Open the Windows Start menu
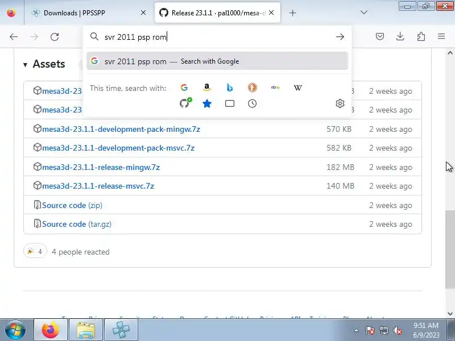 tap(15, 330)
